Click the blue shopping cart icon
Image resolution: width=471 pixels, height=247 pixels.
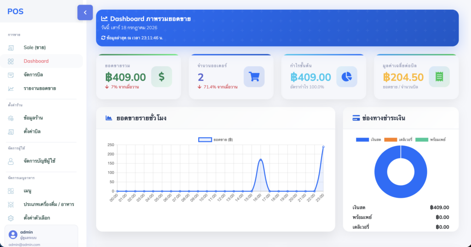pos(254,77)
